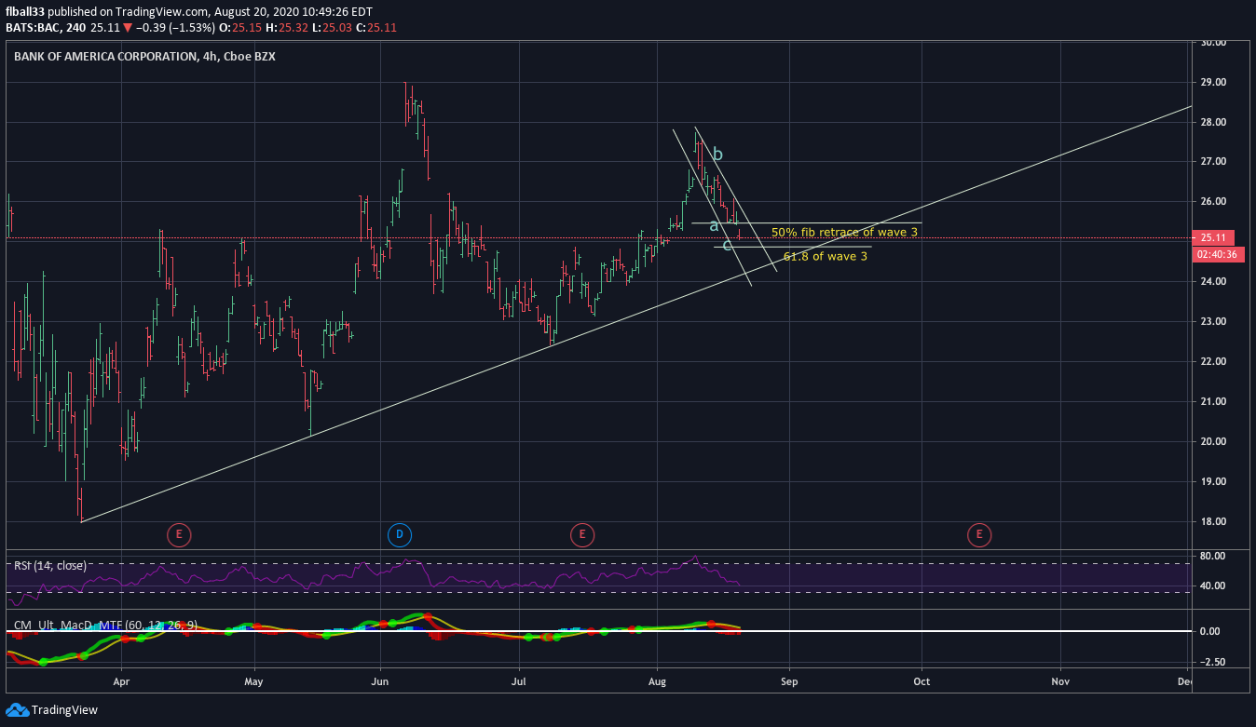
Task: Click the 23.00 price axis label
Action: tap(1212, 322)
